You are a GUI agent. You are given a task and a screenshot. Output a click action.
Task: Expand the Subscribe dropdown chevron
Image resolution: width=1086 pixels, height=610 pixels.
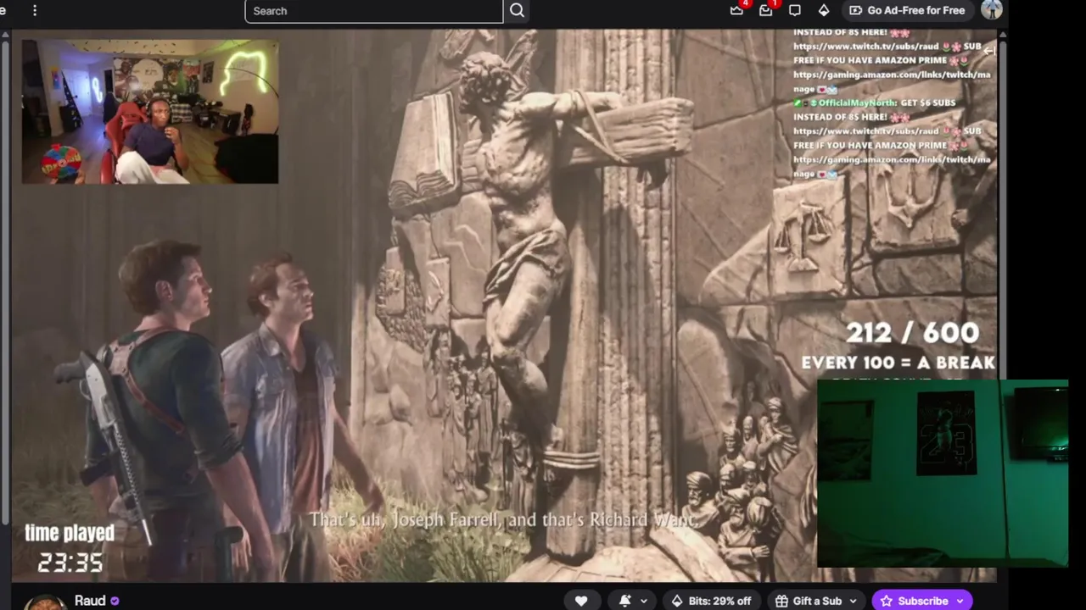pyautogui.click(x=960, y=602)
